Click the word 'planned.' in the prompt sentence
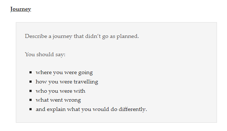Viewport: 227px width, 131px height. (x=128, y=37)
